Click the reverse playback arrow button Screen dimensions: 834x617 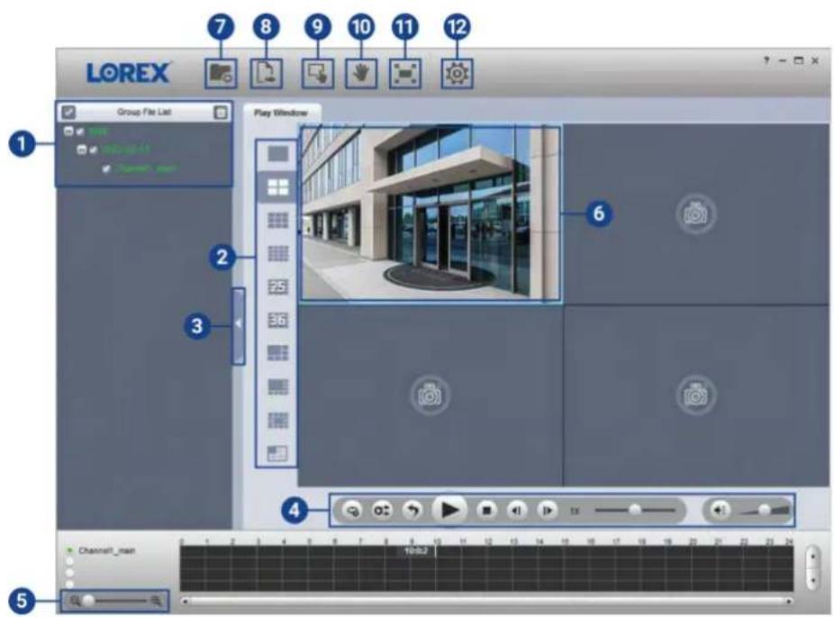(x=412, y=510)
